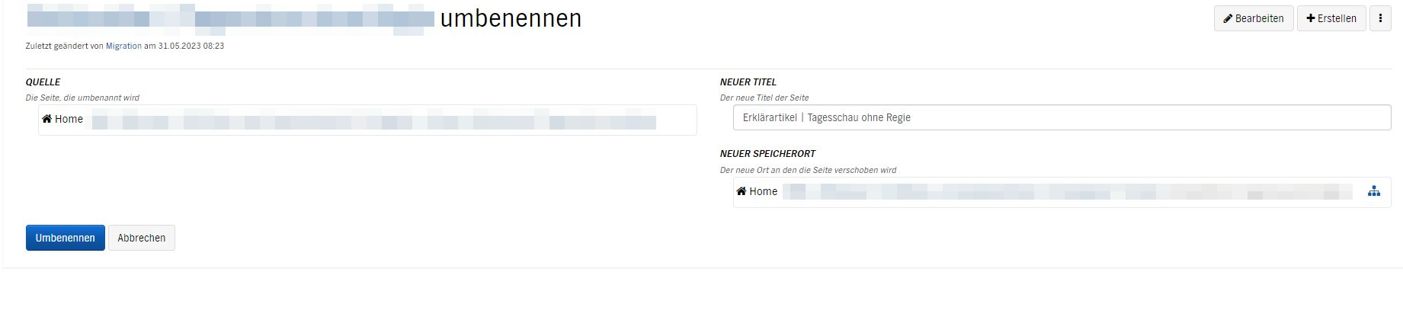Select Home text in the Neuer Speicherort breadcrumb

point(763,191)
